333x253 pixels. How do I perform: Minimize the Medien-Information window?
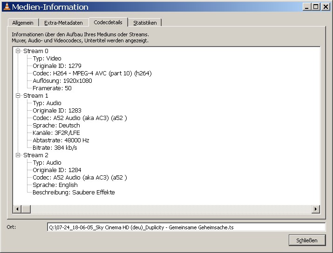pyautogui.click(x=306, y=7)
